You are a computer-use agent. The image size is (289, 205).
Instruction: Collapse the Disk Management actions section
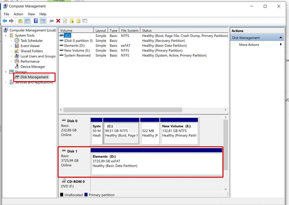281,38
